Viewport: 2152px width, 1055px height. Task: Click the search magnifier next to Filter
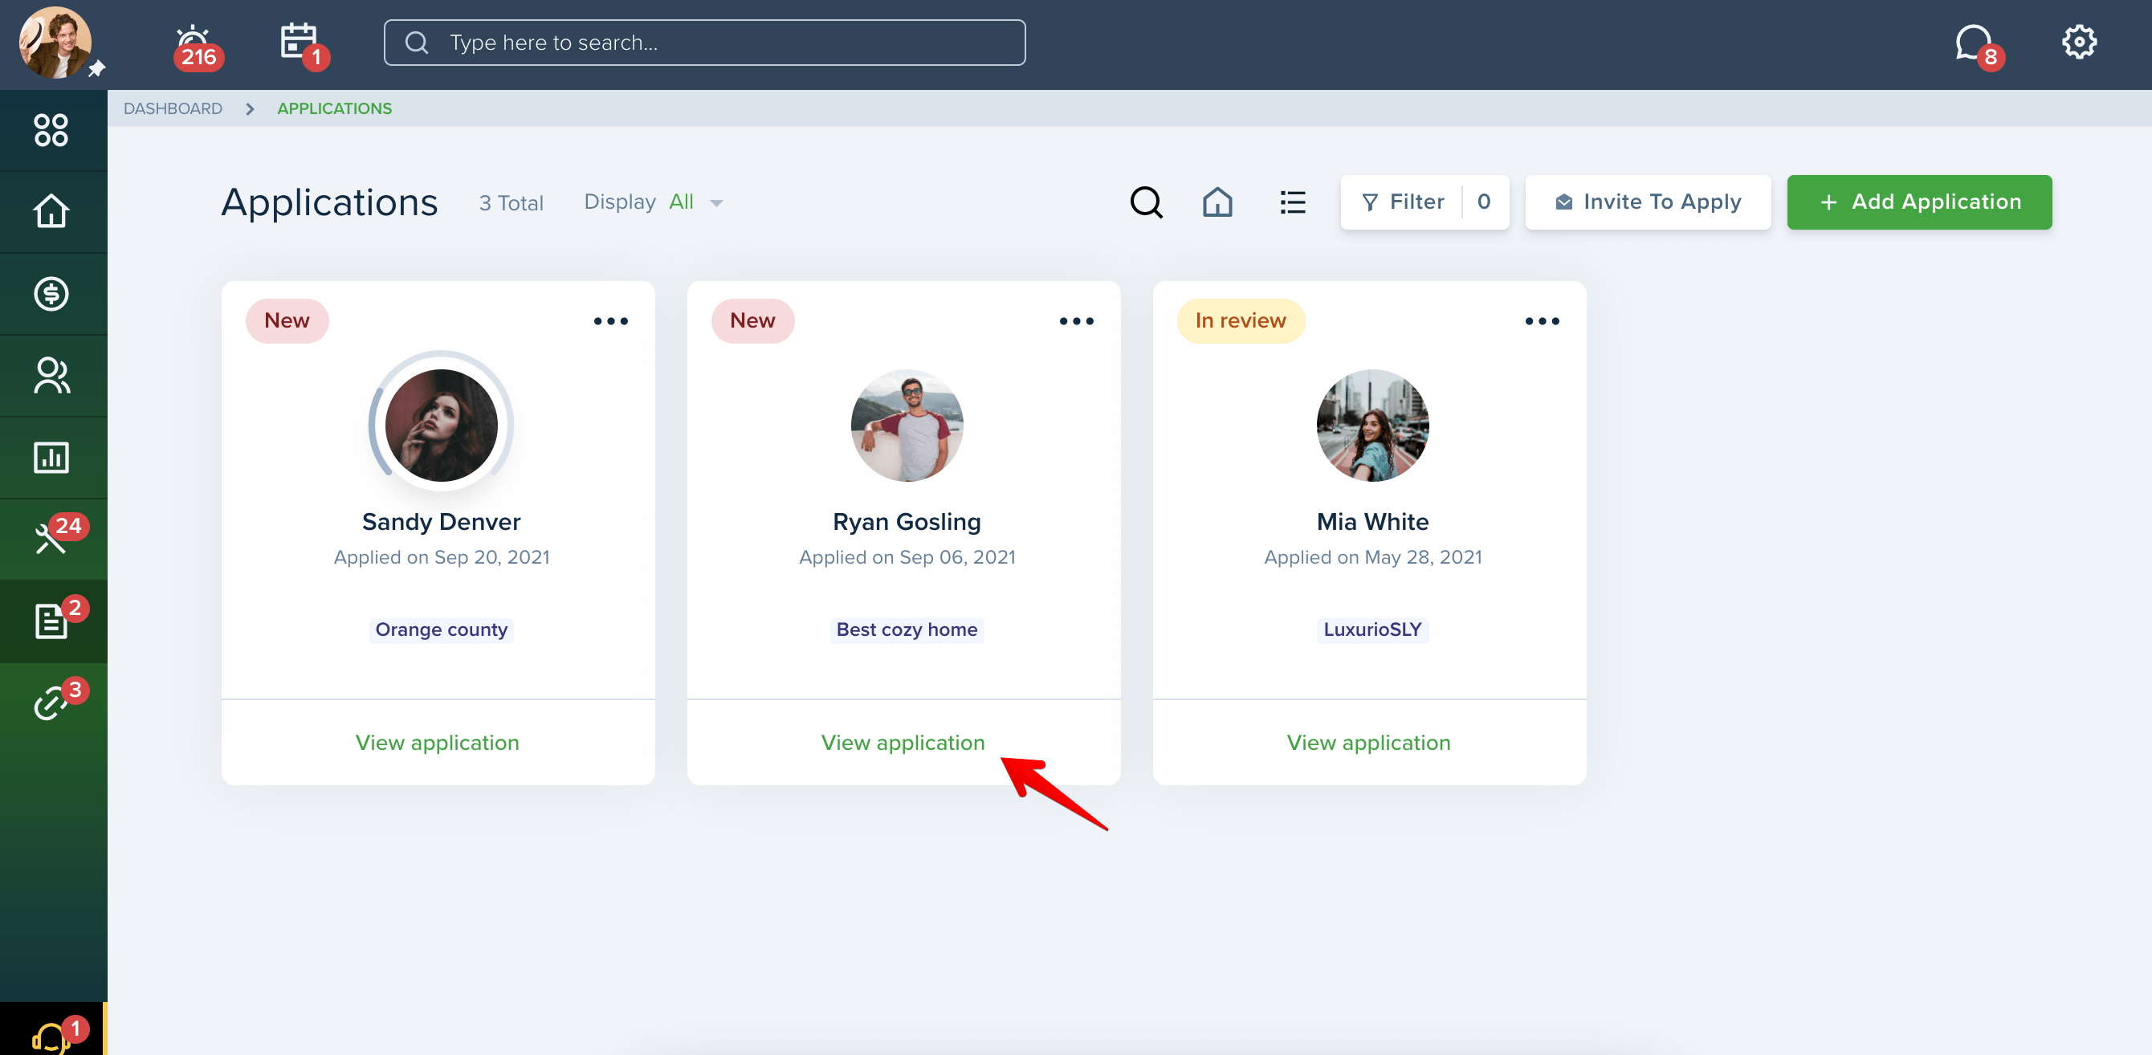[1146, 202]
